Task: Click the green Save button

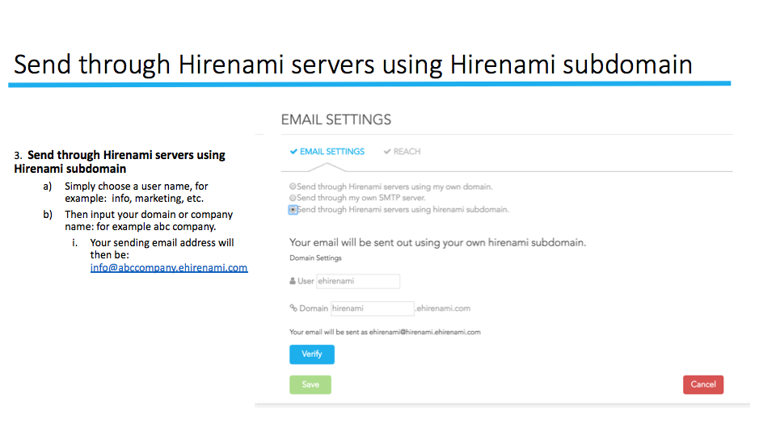Action: 310,384
